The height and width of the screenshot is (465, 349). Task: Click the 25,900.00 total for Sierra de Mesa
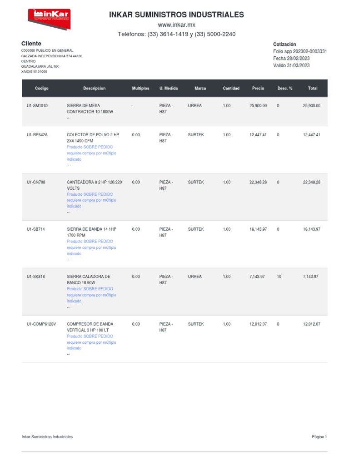coord(311,106)
